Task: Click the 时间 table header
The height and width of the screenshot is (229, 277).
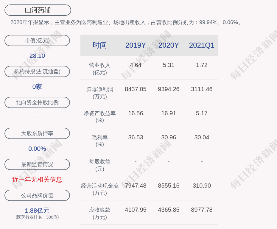Action: pos(100,45)
